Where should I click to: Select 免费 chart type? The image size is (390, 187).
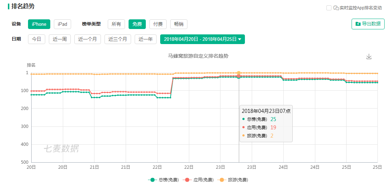click(x=137, y=24)
